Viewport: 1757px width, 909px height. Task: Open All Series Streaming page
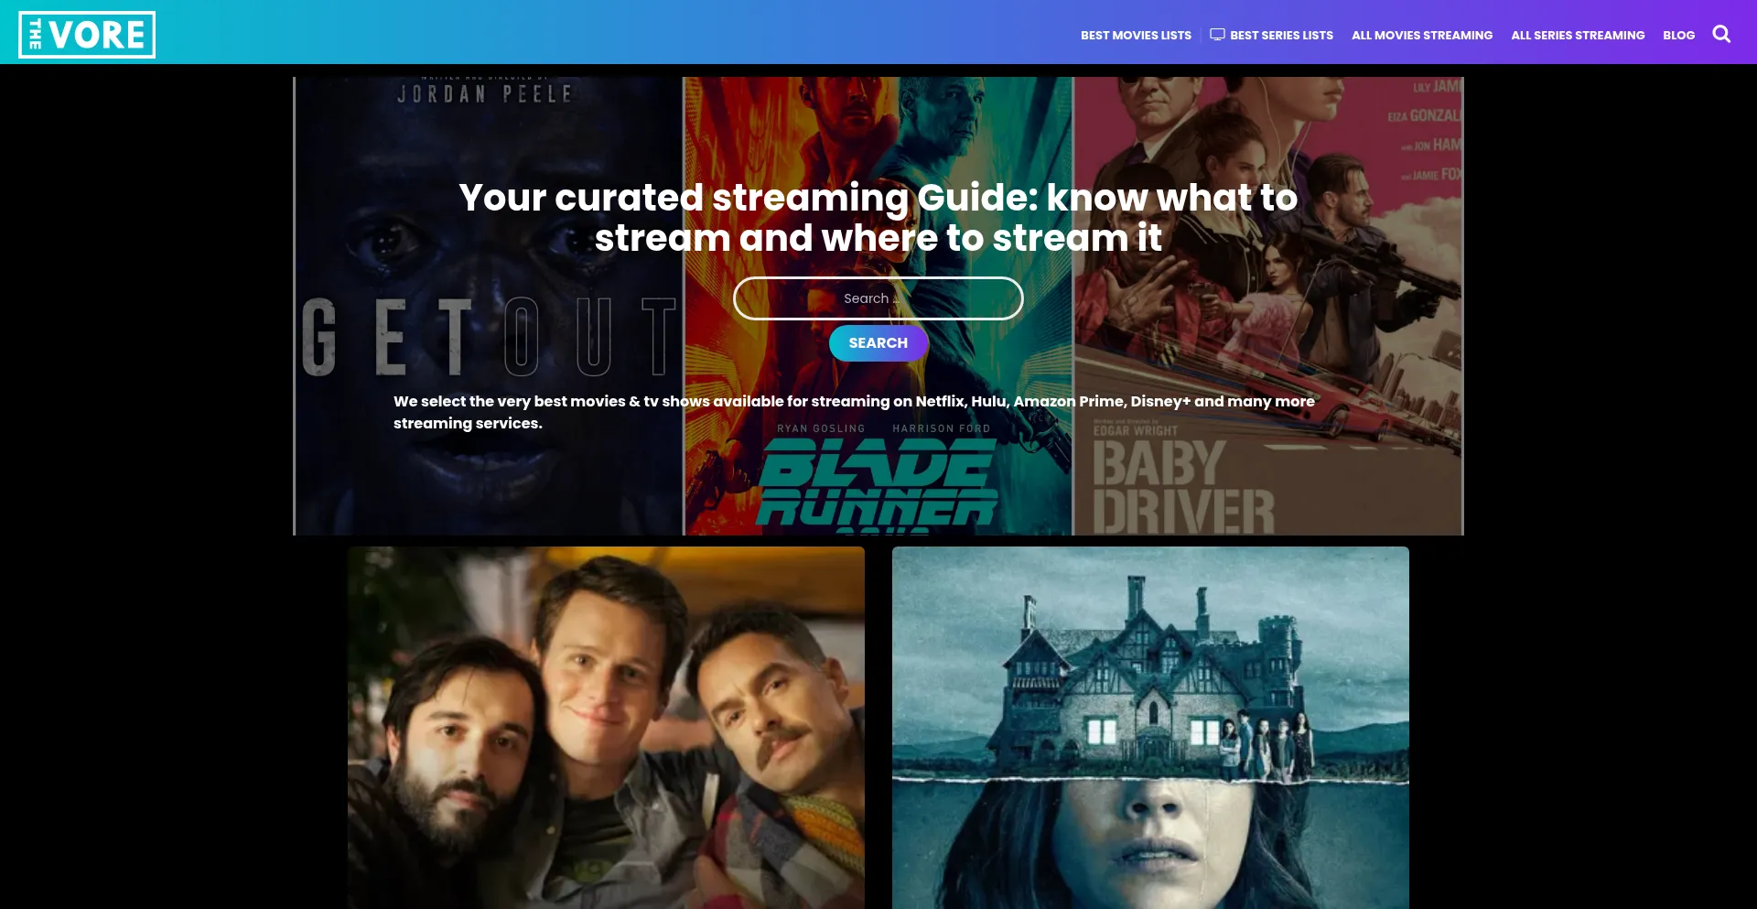pos(1578,36)
